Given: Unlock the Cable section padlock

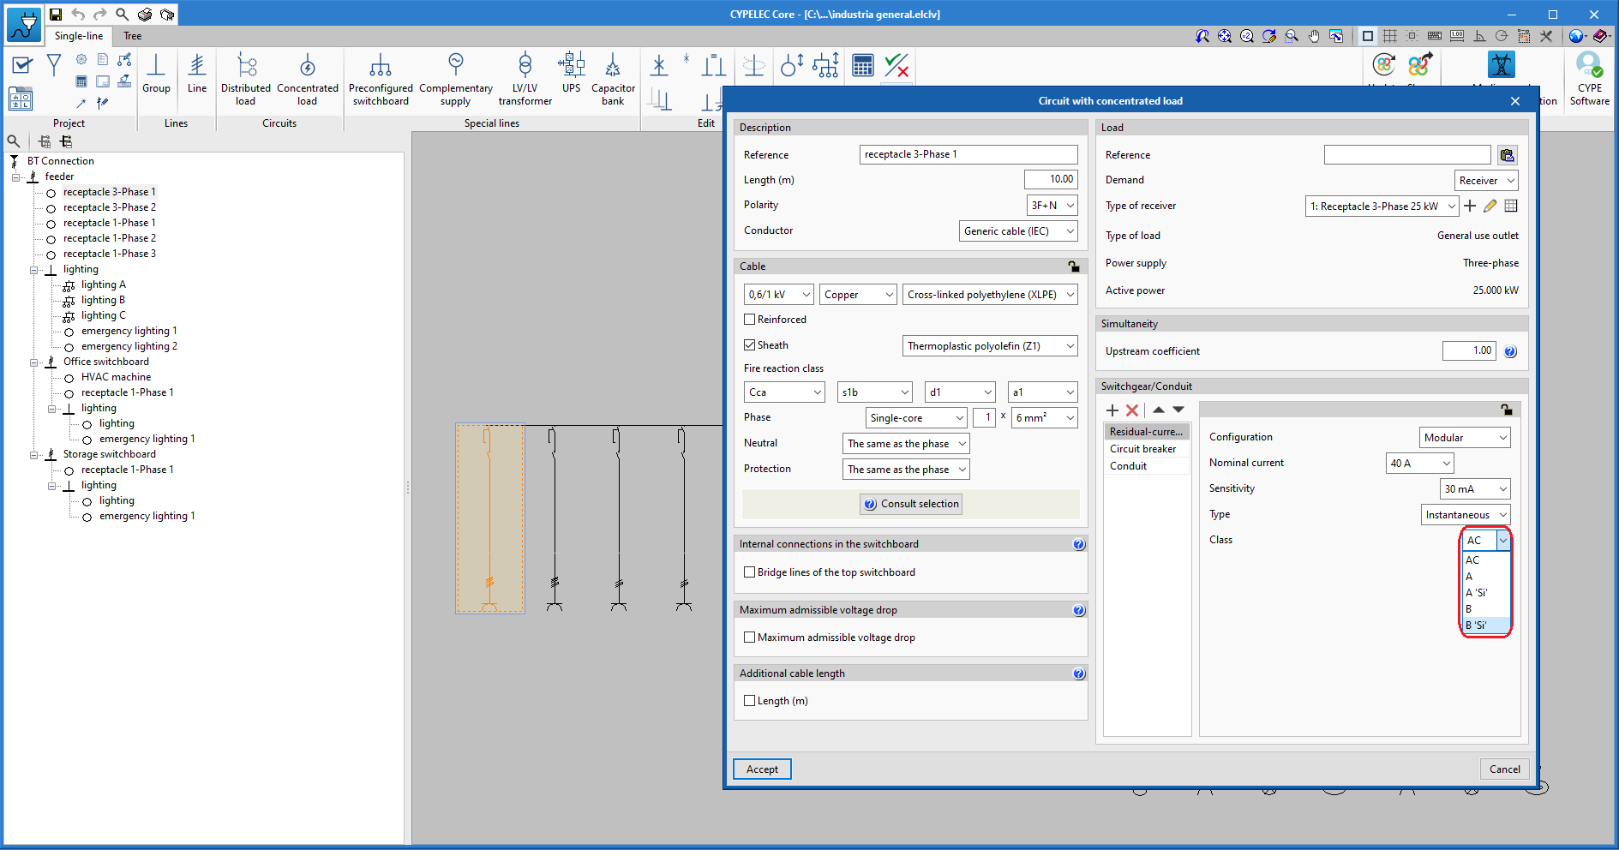Looking at the screenshot, I should (x=1073, y=266).
